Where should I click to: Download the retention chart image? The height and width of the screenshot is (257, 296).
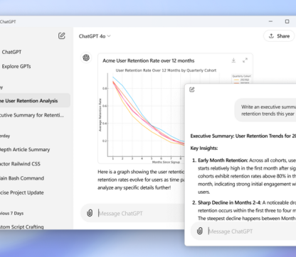233,60
